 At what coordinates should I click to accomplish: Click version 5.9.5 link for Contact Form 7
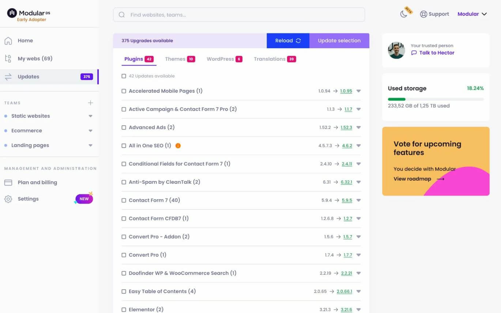pos(347,200)
